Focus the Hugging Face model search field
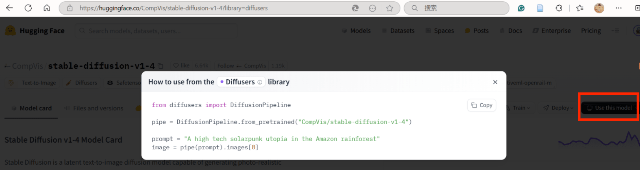 tap(156, 31)
